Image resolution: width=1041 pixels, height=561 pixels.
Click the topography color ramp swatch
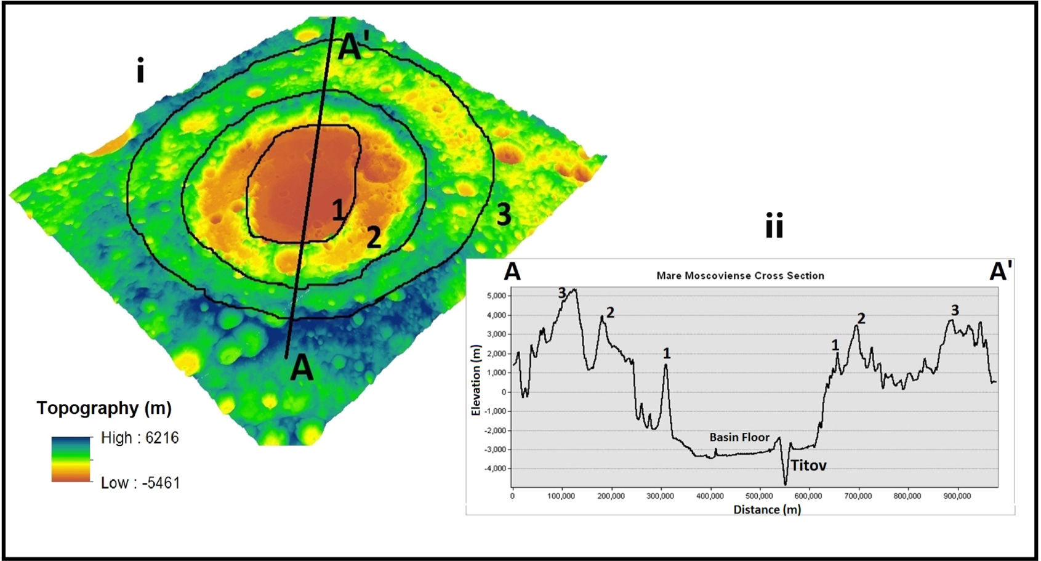click(71, 459)
